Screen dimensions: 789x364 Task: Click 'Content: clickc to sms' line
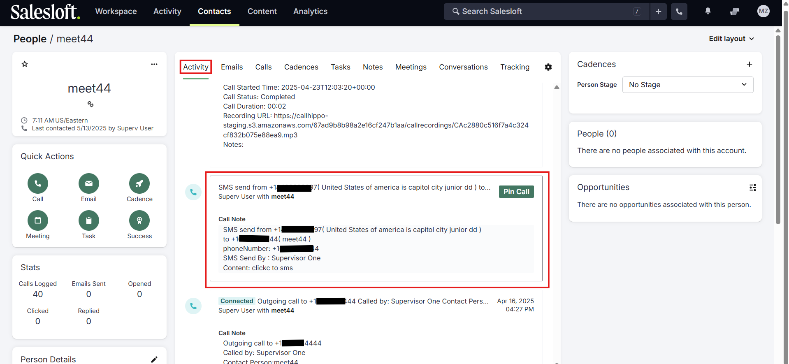(x=258, y=268)
